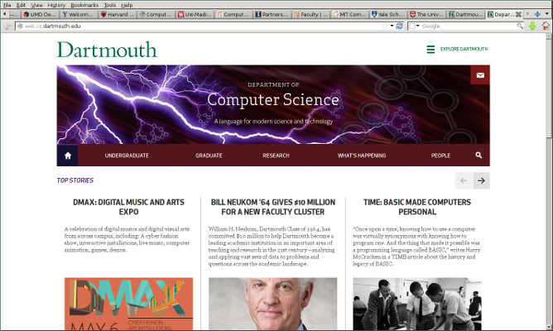Start search with the magnifier in Google box
This screenshot has height=331, width=553.
[520, 26]
